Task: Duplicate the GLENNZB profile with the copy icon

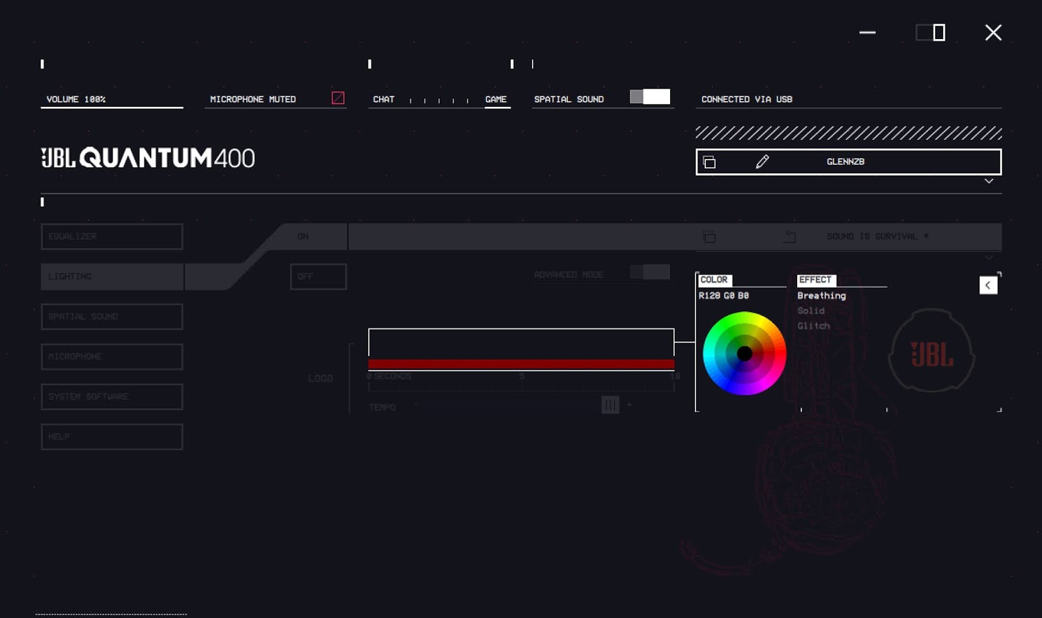Action: (x=709, y=162)
